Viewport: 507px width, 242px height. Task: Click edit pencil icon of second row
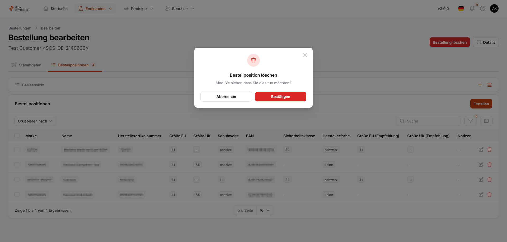pyautogui.click(x=481, y=165)
